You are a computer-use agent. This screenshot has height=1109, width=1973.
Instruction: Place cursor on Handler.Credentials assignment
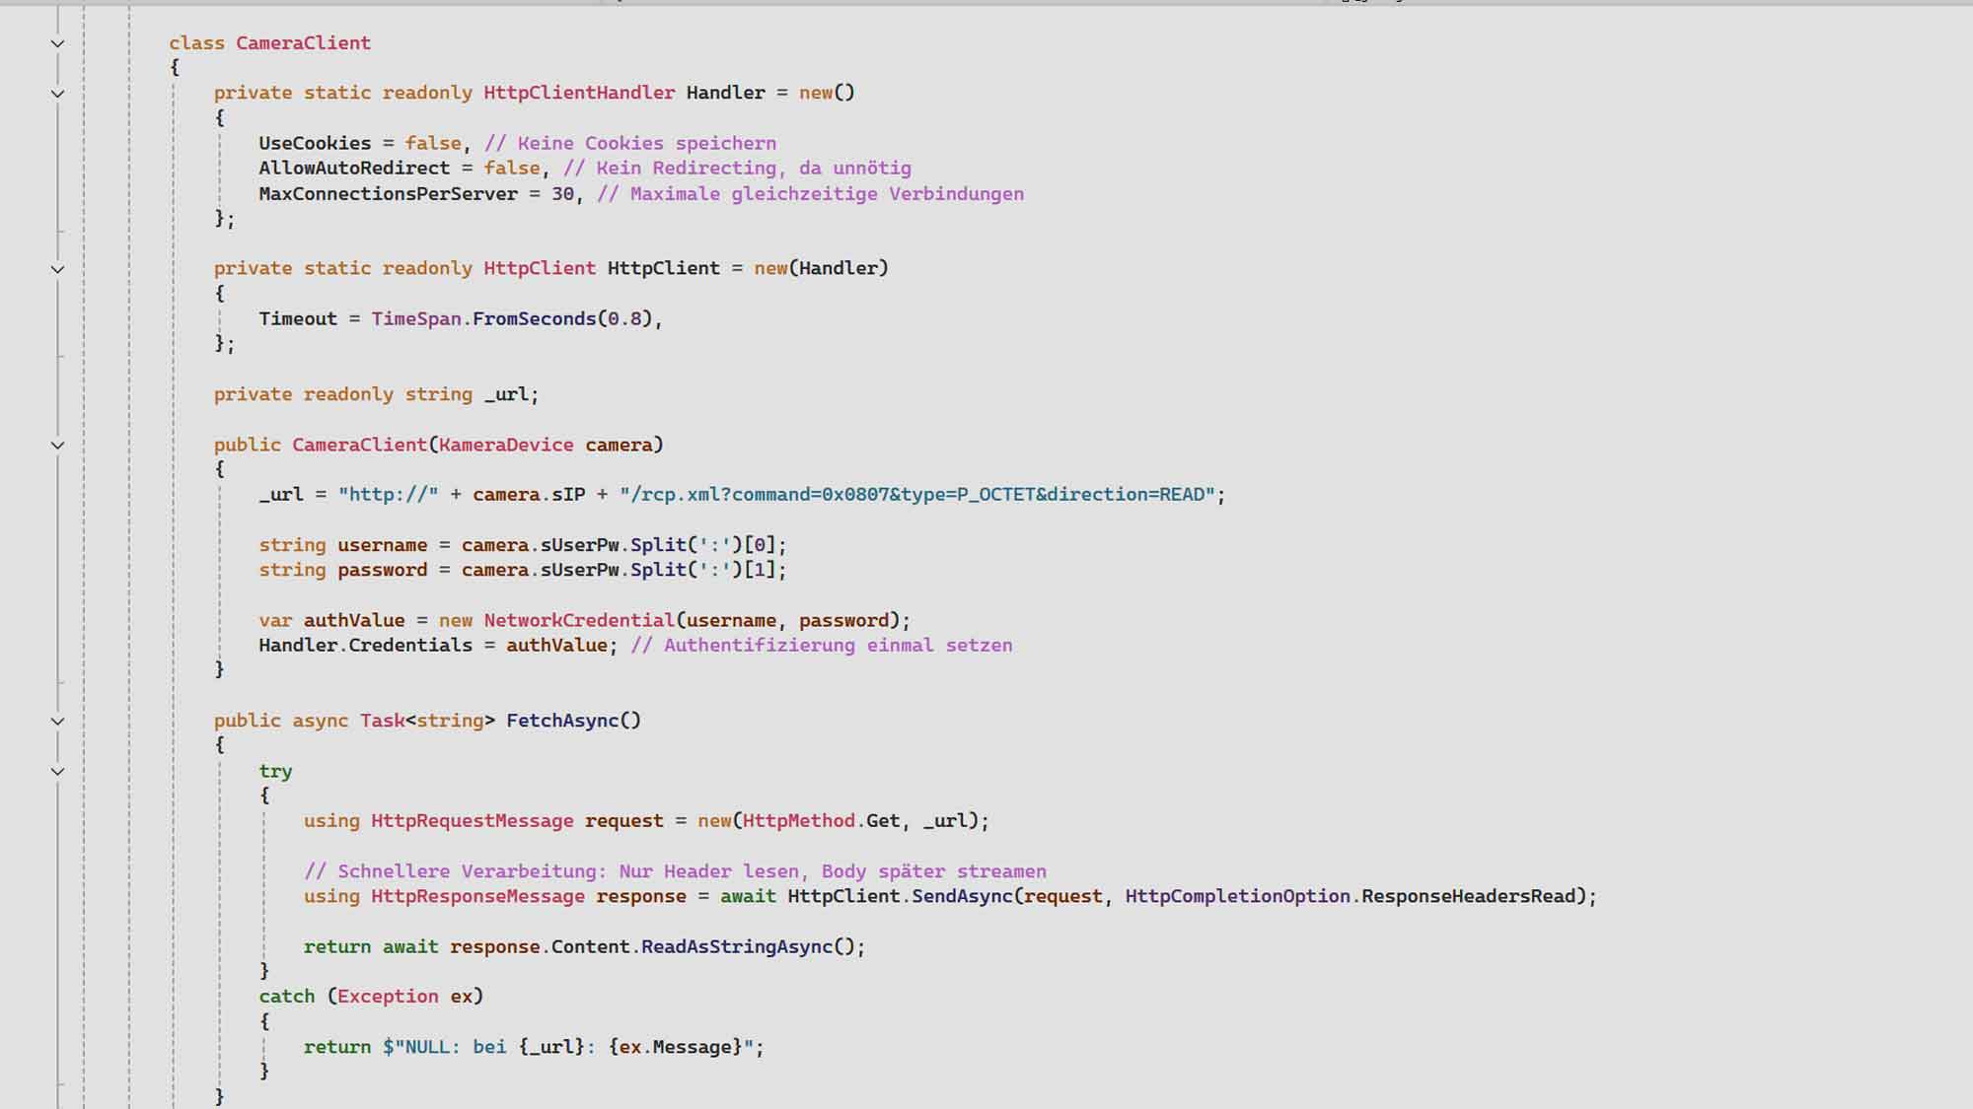tap(365, 645)
